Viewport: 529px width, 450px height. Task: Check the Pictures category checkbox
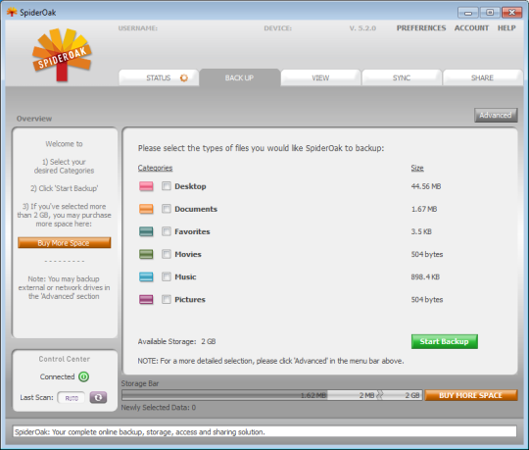pos(167,299)
